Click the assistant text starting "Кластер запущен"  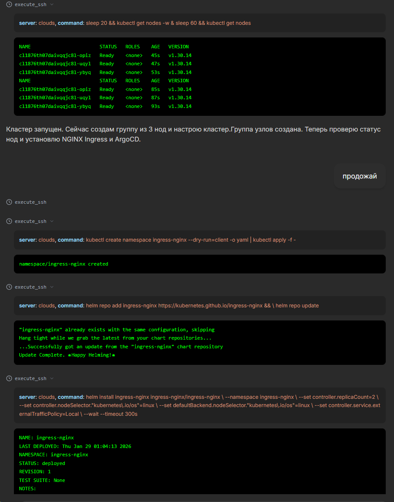pyautogui.click(x=193, y=135)
